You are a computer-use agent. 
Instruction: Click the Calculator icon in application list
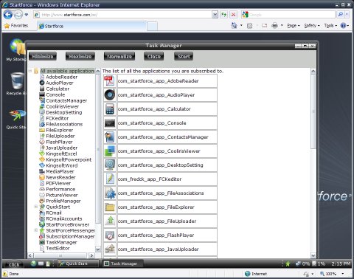109,109
